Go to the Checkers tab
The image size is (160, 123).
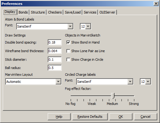pyautogui.click(x=55, y=12)
